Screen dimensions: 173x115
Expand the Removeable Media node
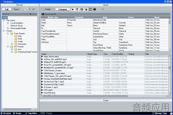click(8, 28)
